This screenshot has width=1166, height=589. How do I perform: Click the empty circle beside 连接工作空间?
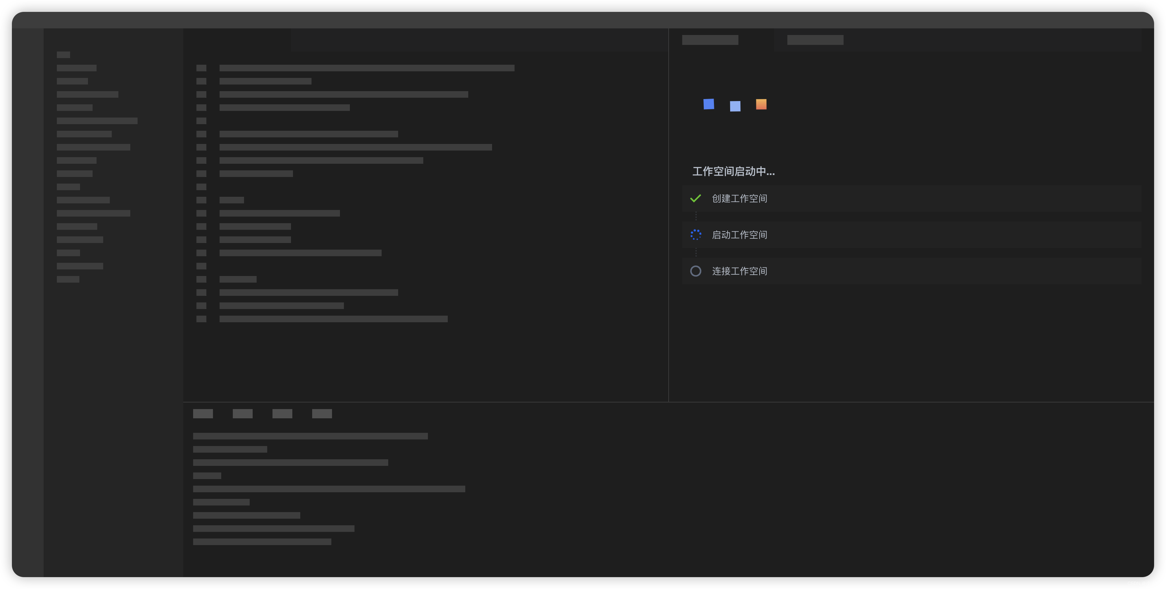pyautogui.click(x=696, y=271)
